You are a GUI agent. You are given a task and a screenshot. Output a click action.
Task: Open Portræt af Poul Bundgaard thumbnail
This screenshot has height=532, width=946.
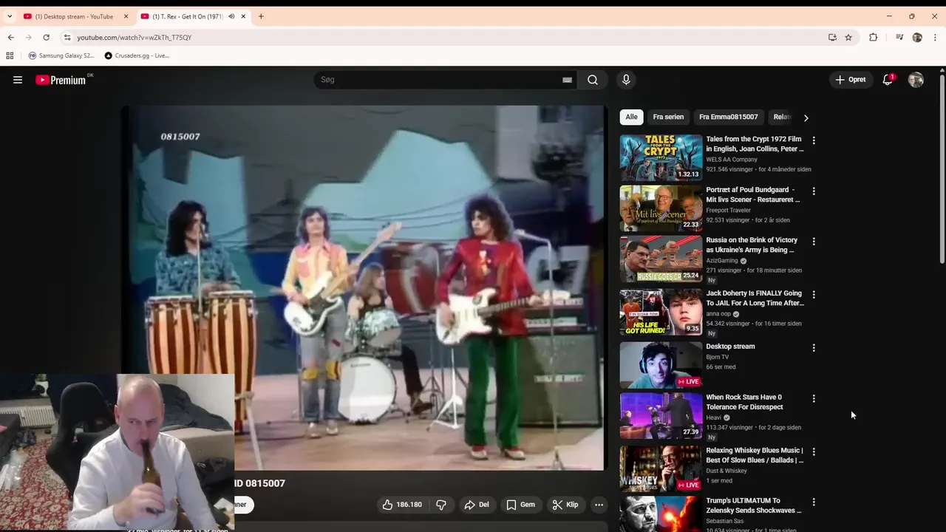coord(661,208)
